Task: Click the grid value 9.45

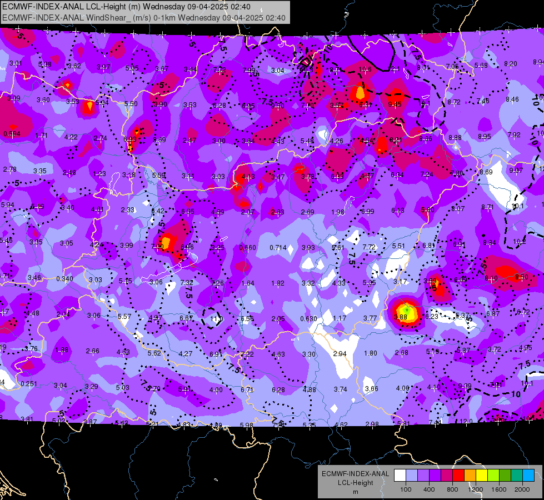Action: pyautogui.click(x=395, y=104)
